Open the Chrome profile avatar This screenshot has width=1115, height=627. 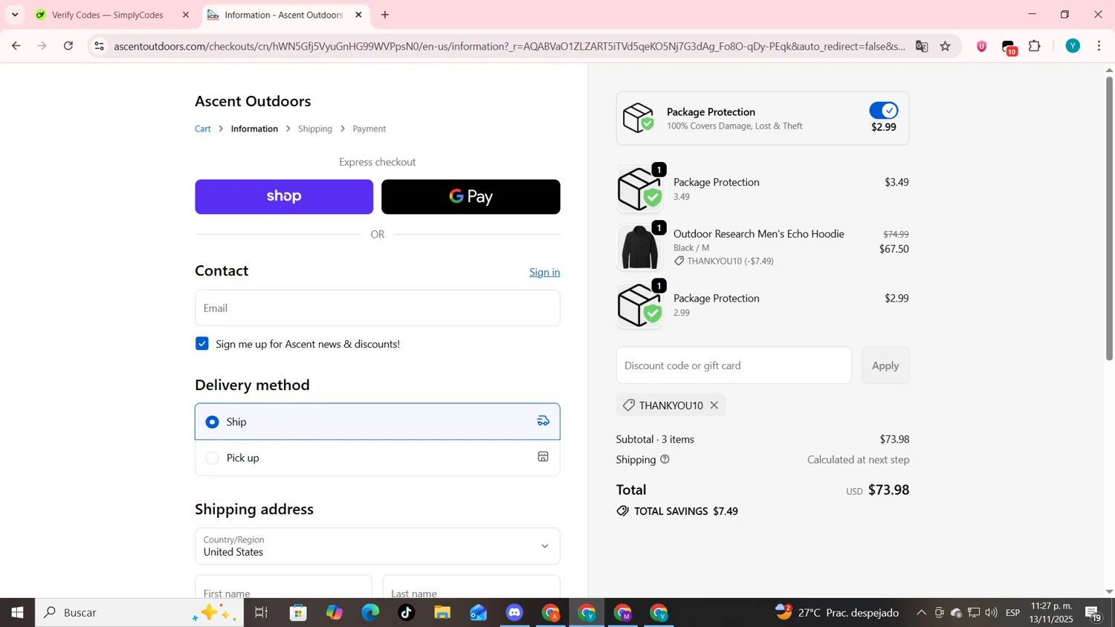1073,46
